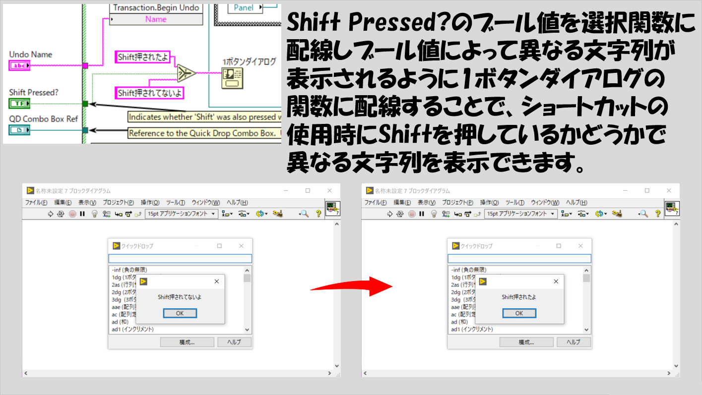Open Distribute Objects dropdown in right window

click(583, 214)
